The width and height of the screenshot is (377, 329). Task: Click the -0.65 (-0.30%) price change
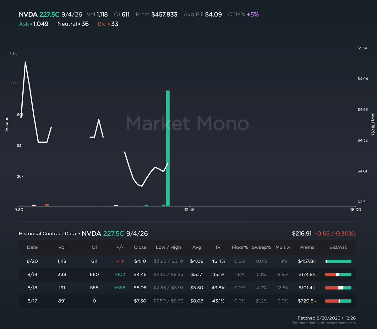(x=335, y=234)
